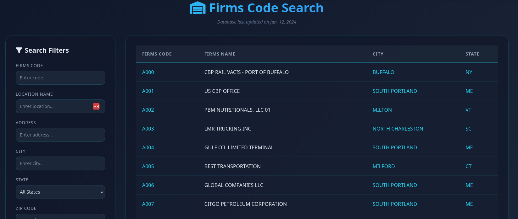Viewport: 518px width, 219px height.
Task: Open firms code A005 link
Action: click(x=148, y=166)
